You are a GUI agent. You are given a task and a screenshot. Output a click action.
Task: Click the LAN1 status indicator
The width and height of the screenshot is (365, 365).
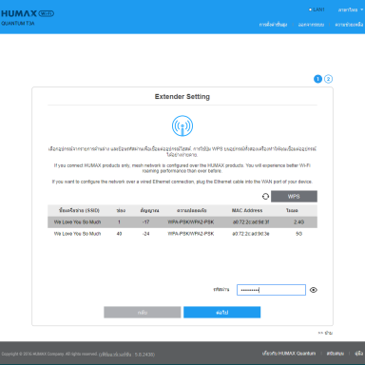[317, 10]
